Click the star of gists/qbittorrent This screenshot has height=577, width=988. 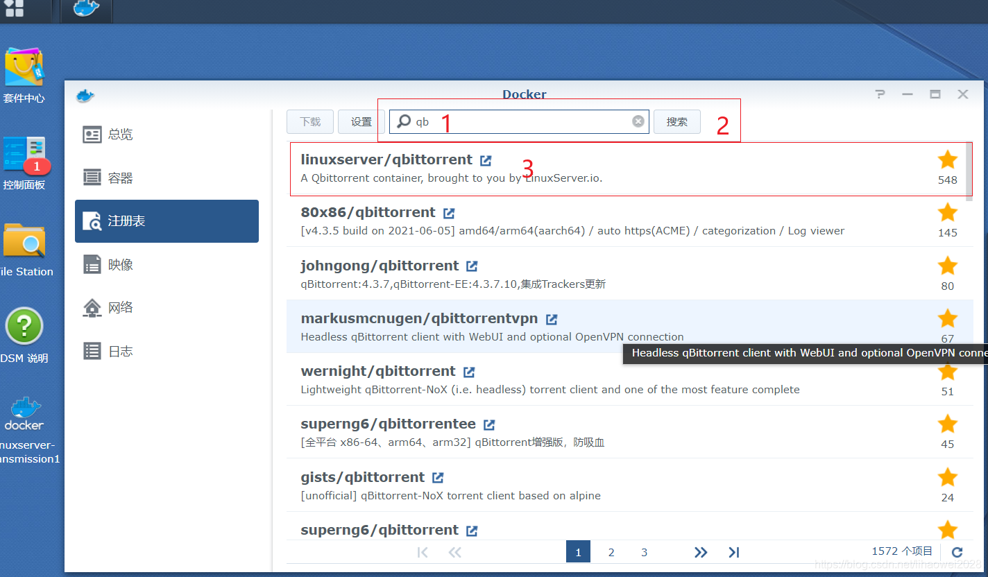pyautogui.click(x=948, y=478)
